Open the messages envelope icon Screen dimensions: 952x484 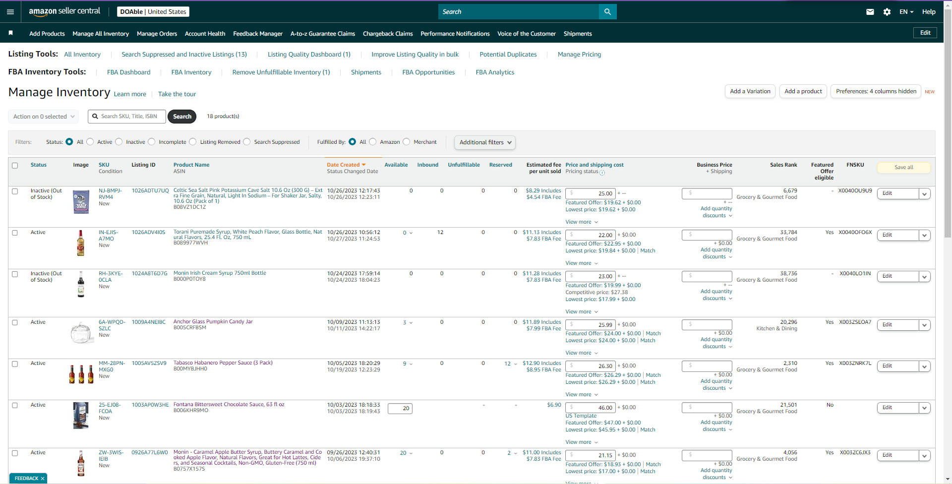pos(870,12)
